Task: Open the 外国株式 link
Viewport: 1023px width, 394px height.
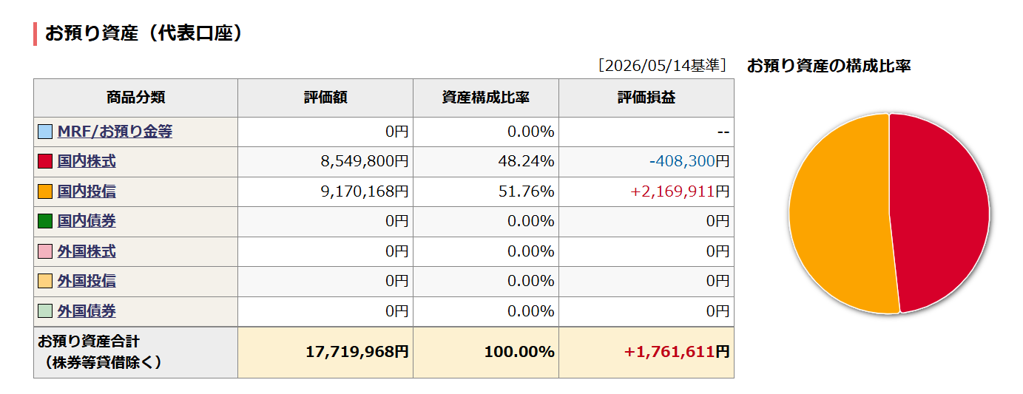Action: (x=87, y=251)
